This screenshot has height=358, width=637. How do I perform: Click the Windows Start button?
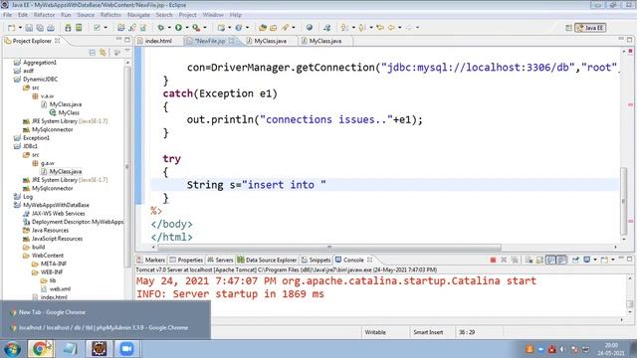click(12, 349)
